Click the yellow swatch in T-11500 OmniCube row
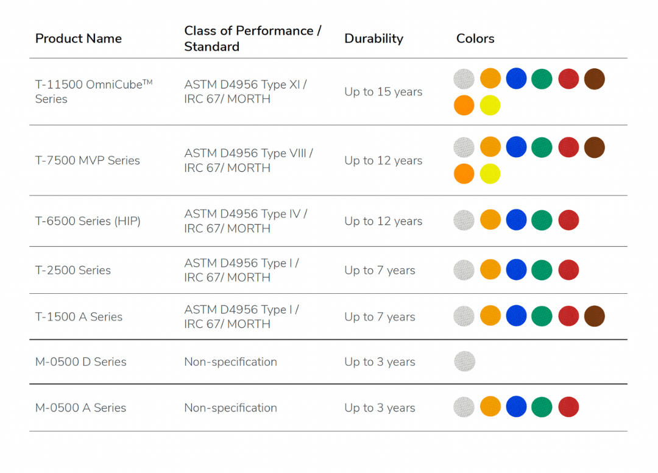 click(x=490, y=105)
